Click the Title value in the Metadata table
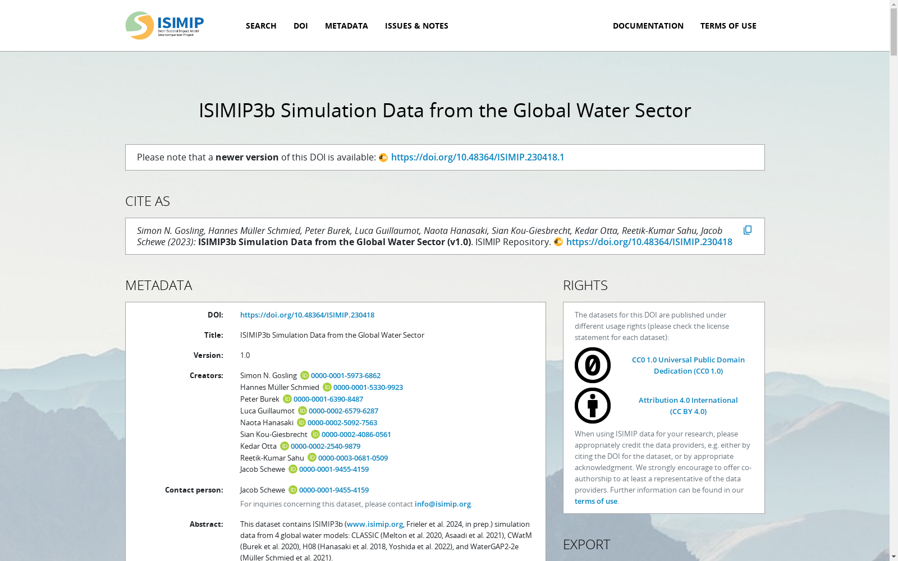 pos(332,335)
